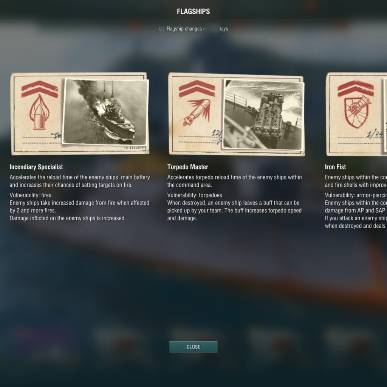The image size is (387, 387).
Task: Click rank chevrons on Incendiary Specialist card
Action: (40, 89)
